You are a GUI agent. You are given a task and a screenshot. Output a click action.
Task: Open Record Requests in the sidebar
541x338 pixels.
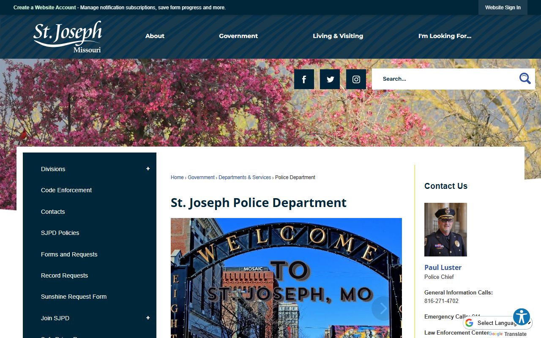point(64,275)
